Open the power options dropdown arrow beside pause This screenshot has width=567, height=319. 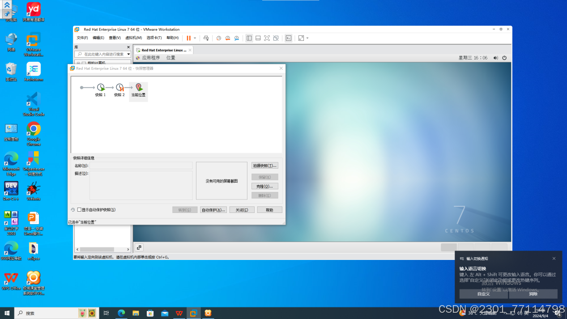pyautogui.click(x=195, y=38)
